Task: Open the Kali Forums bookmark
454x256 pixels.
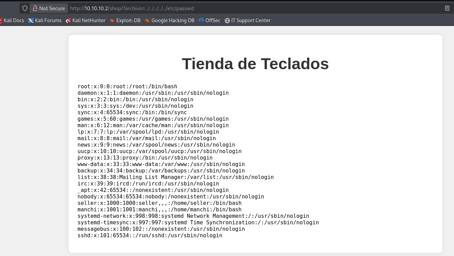Action: pyautogui.click(x=45, y=20)
